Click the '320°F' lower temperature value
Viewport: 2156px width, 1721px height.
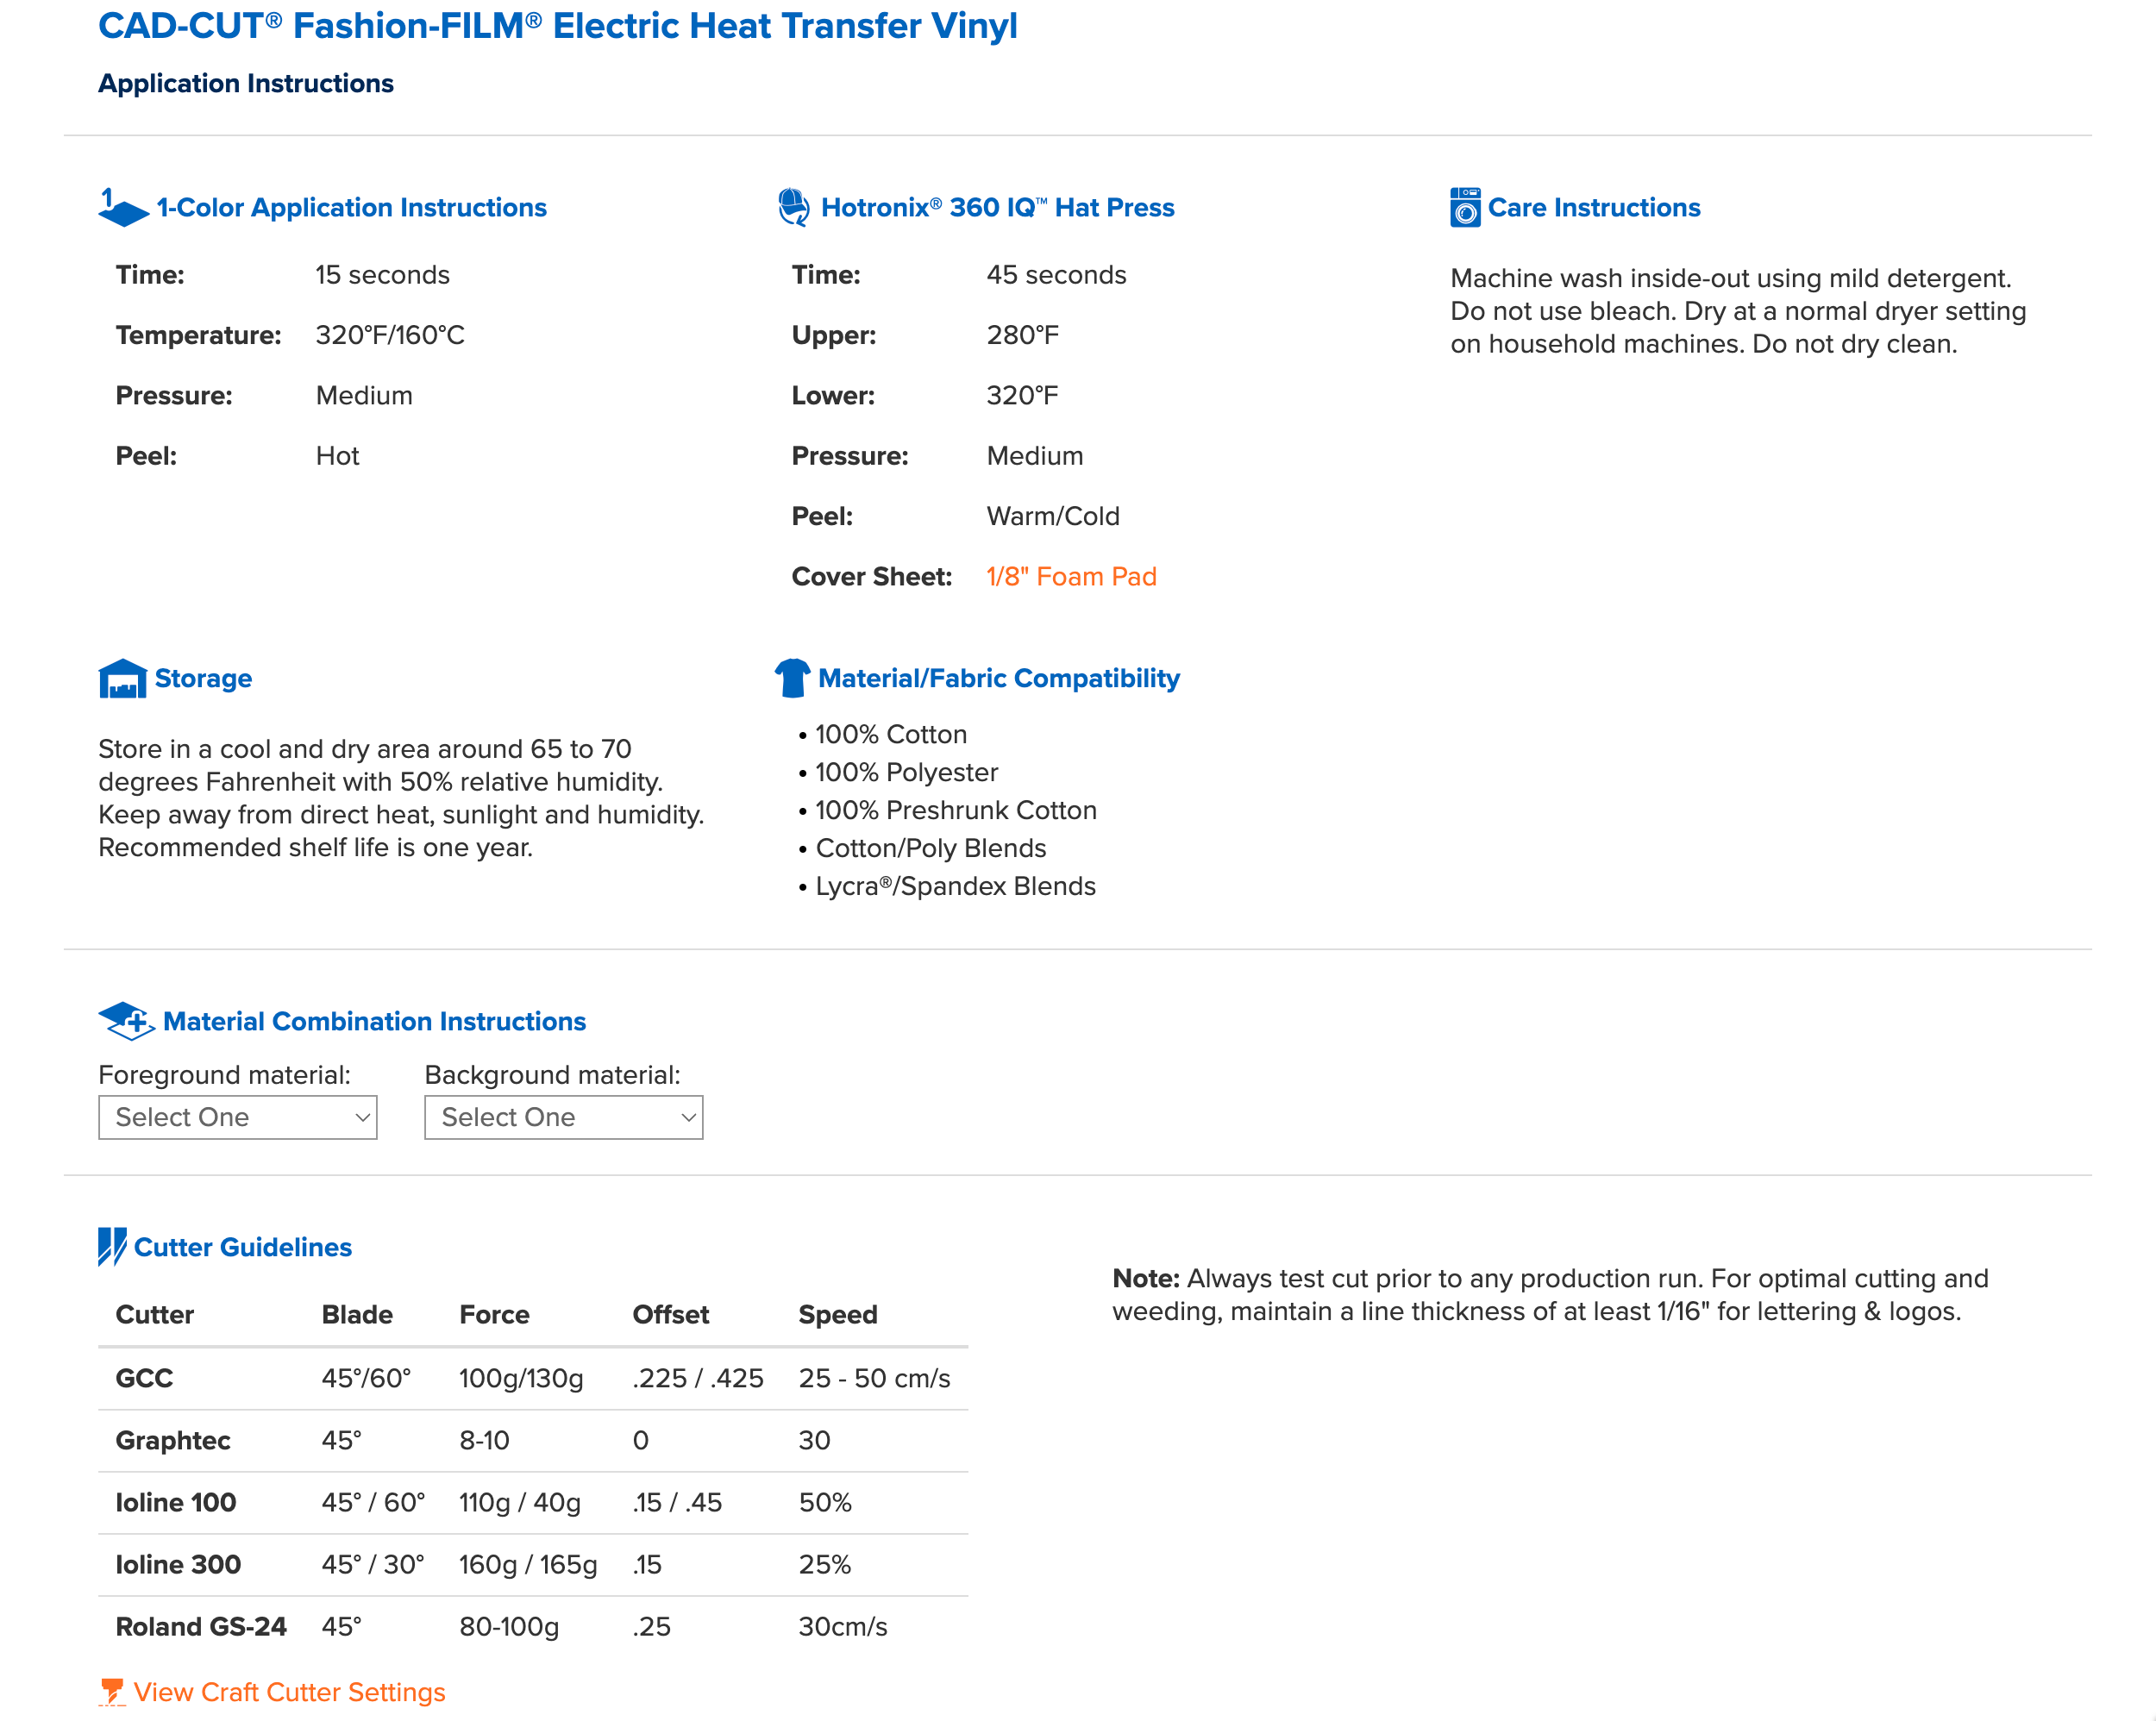point(1022,395)
